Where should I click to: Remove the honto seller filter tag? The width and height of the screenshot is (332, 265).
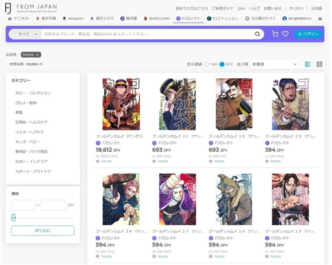tap(37, 54)
